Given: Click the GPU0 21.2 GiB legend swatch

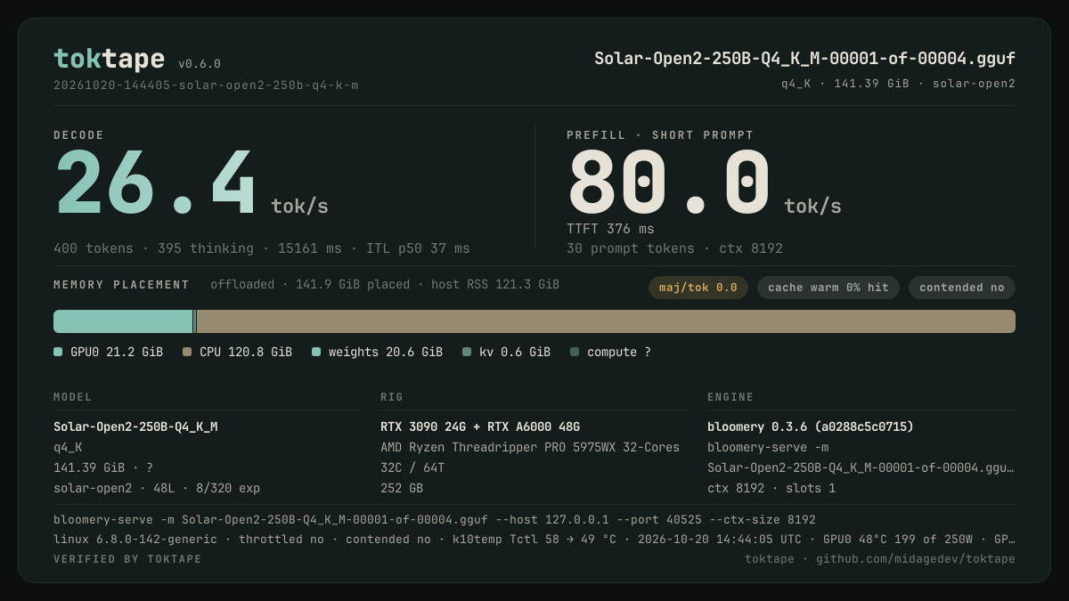Looking at the screenshot, I should [58, 353].
